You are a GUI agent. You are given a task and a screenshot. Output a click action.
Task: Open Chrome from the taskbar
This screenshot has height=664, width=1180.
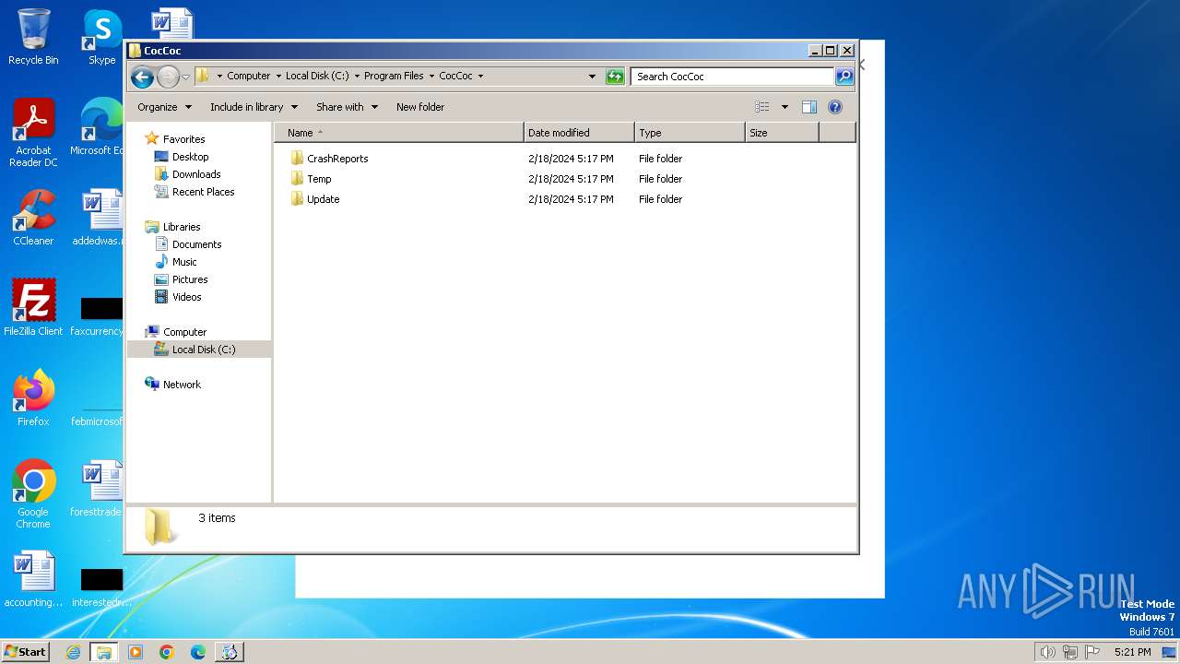167,652
